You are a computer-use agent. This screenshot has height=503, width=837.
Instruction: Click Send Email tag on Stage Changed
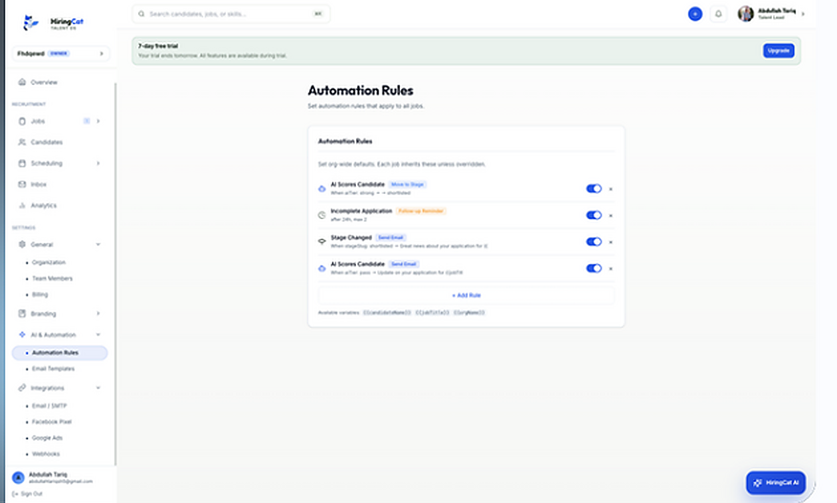[391, 237]
